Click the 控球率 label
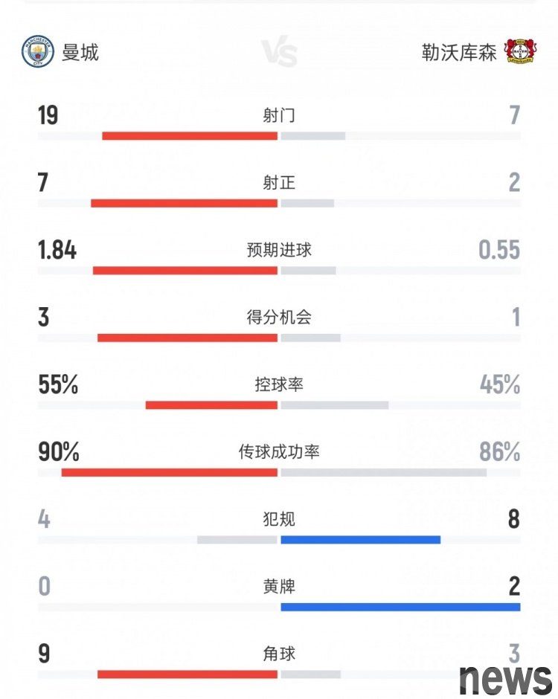Viewport: 558px width, 699px height. coord(279,384)
